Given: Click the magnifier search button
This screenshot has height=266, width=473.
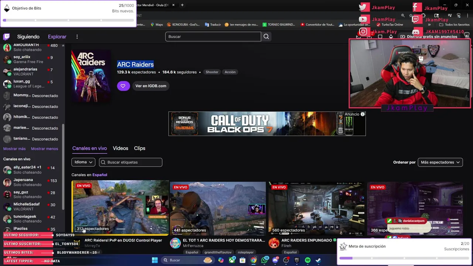Looking at the screenshot, I should point(266,37).
